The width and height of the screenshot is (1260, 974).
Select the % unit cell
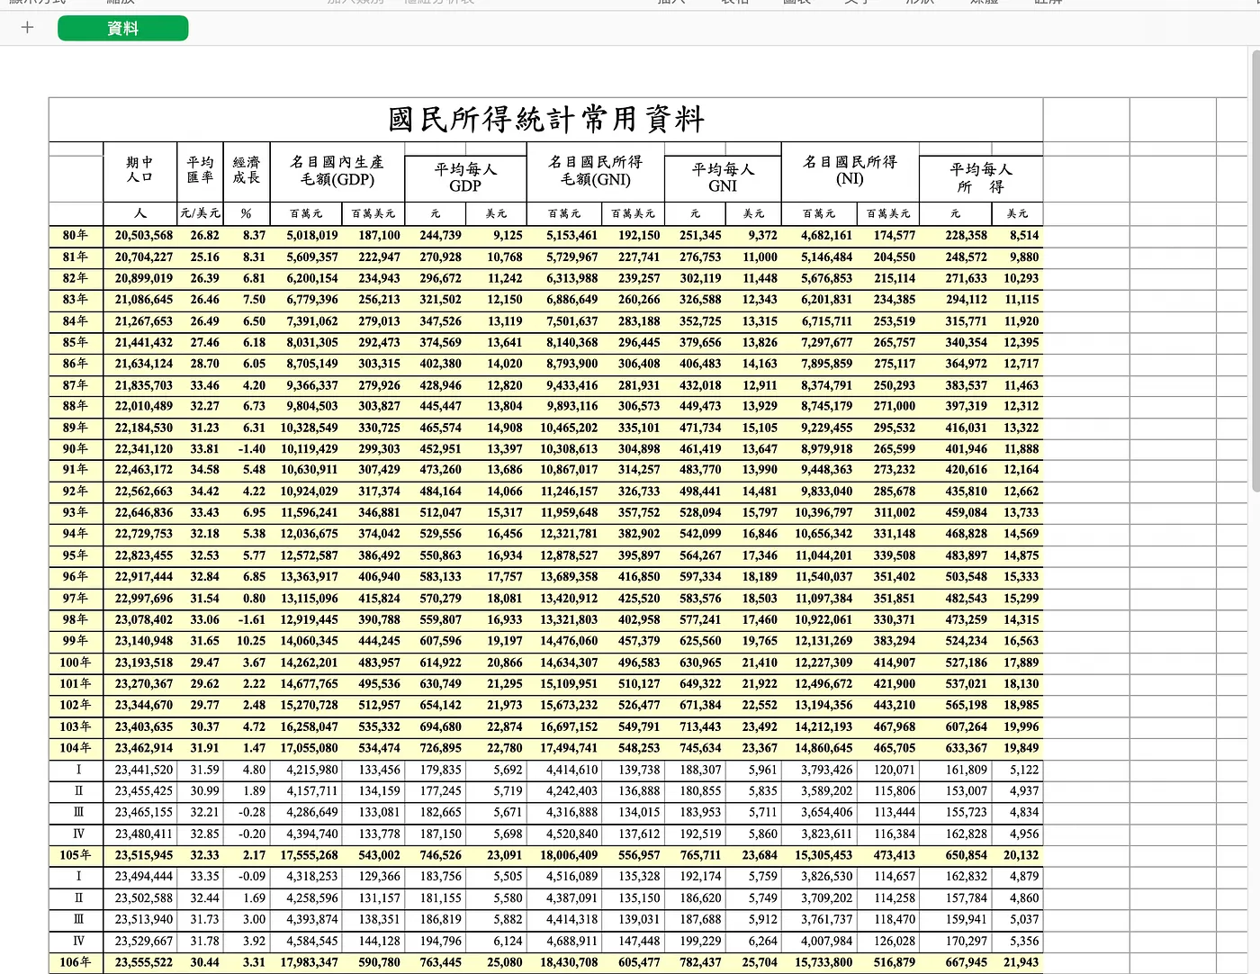click(246, 213)
